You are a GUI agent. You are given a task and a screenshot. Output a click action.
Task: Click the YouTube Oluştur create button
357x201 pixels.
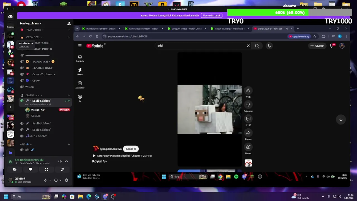[317, 46]
